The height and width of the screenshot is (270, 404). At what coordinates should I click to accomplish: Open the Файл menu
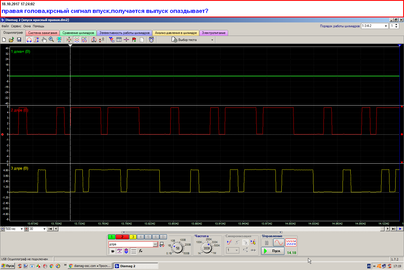click(5, 26)
